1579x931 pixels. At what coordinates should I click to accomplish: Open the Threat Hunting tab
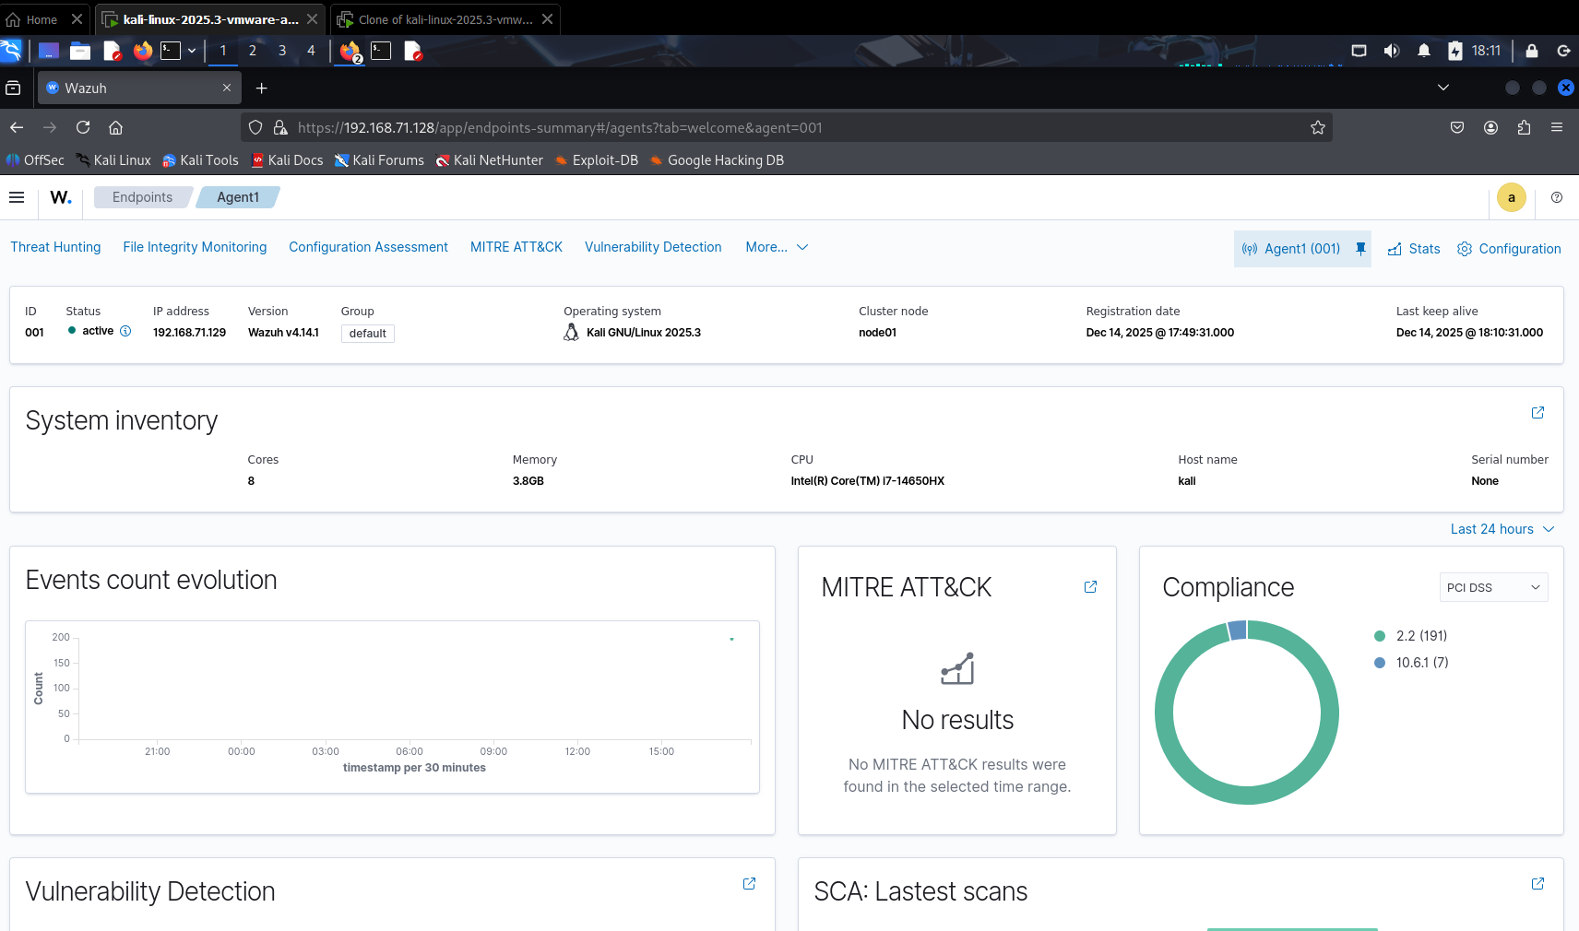[55, 247]
